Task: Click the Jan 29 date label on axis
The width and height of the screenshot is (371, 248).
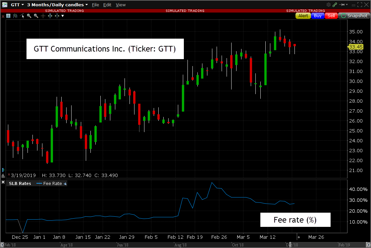Action: [x=127, y=237]
